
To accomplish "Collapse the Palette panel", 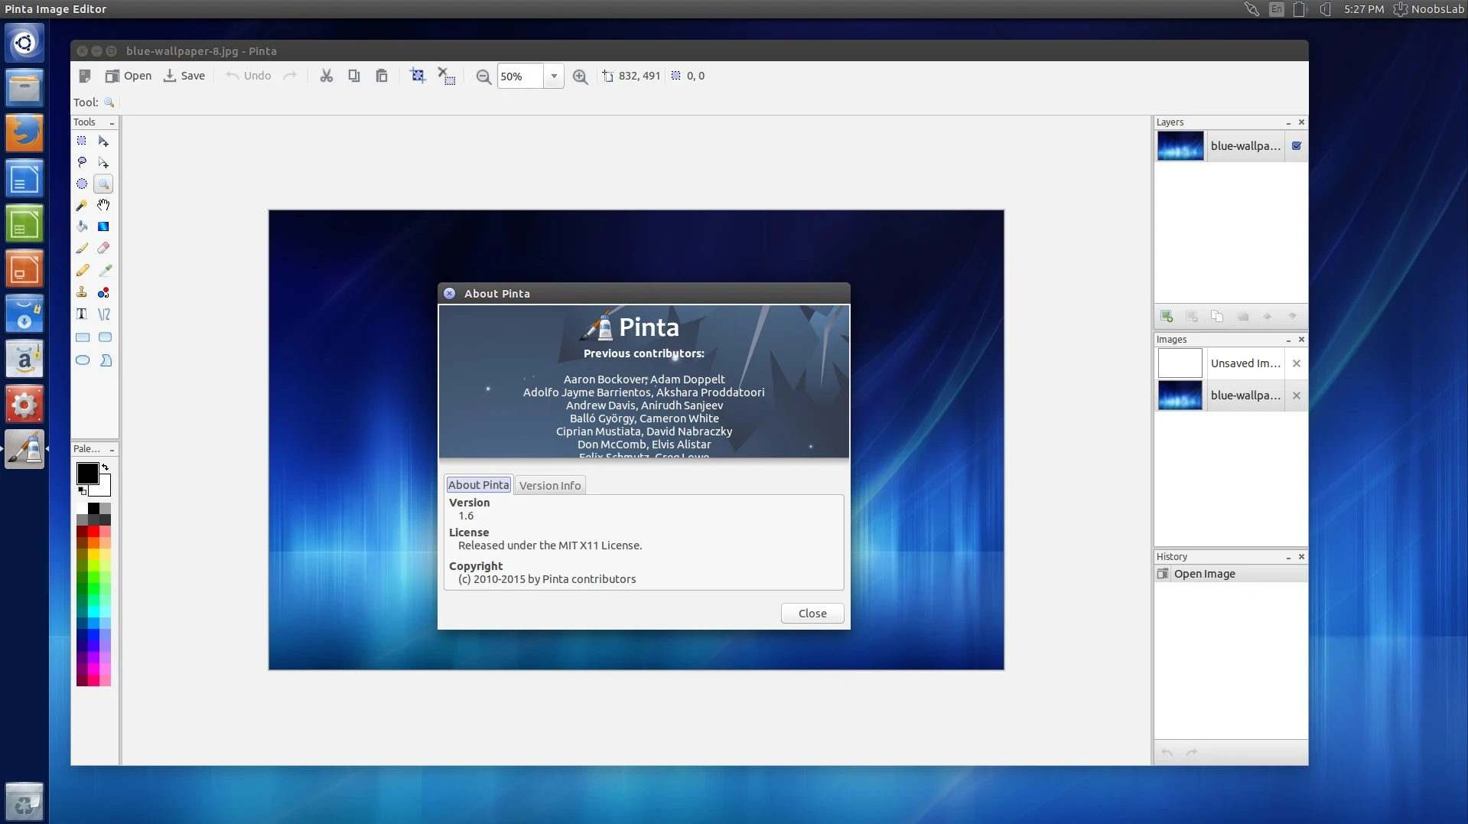I will (112, 450).
